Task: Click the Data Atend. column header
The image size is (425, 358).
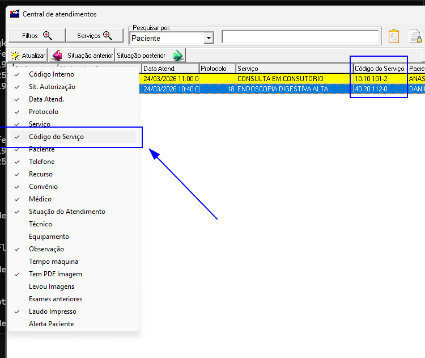Action: tap(170, 68)
